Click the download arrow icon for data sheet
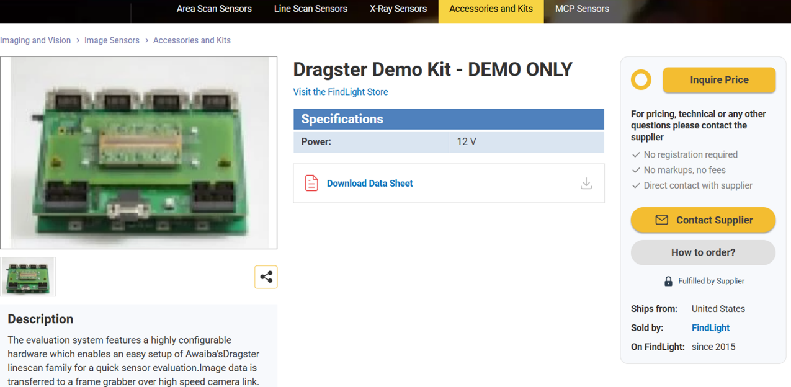The image size is (791, 387). [586, 184]
